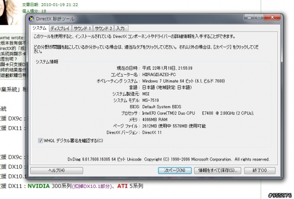Go to the next page with 次ページ(N)
This screenshot has width=294, height=199.
pos(175,171)
